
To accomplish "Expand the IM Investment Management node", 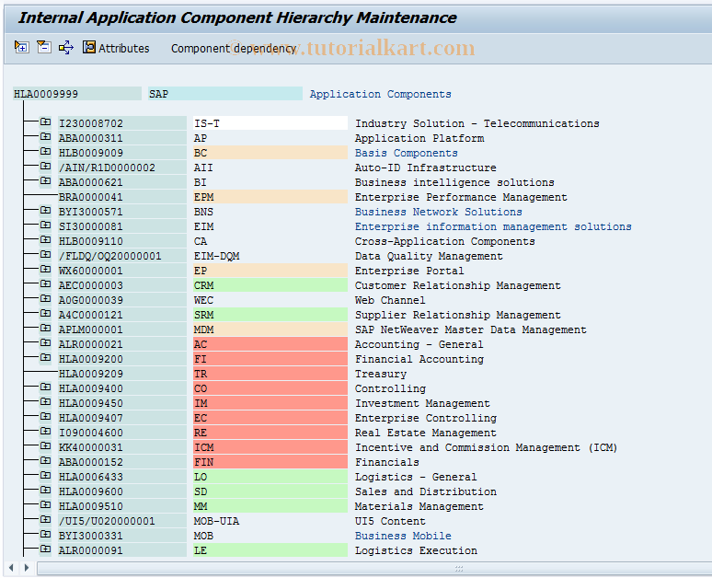I will pos(45,401).
